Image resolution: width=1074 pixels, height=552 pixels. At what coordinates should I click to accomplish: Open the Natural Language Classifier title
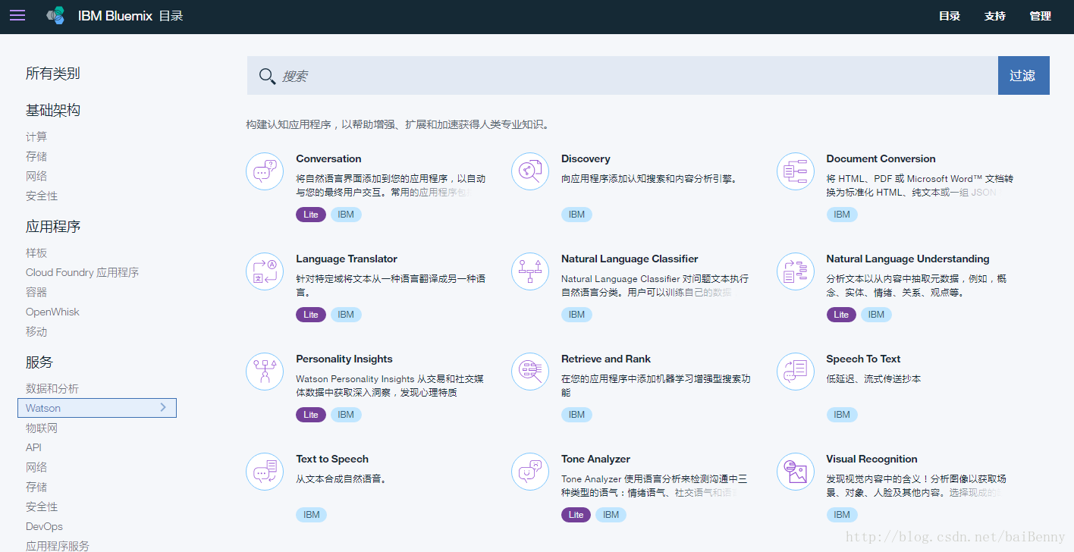[x=630, y=259]
